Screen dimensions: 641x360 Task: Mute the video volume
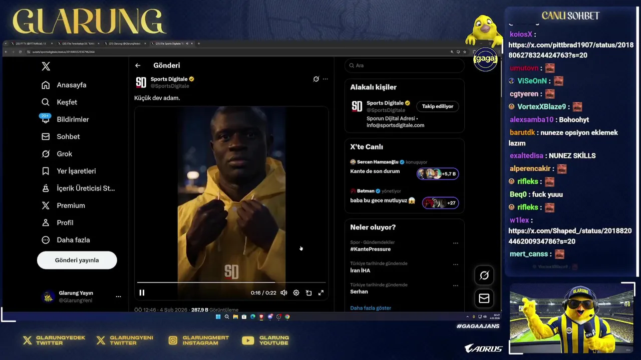tap(284, 292)
